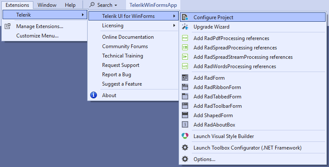This screenshot has width=329, height=167.
Task: Open Online Documentation
Action: (x=133, y=37)
